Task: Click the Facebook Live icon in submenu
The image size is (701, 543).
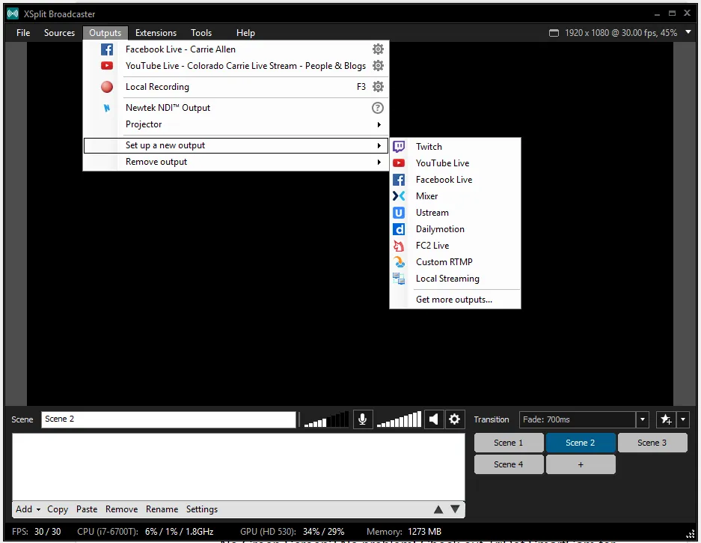Action: pyautogui.click(x=399, y=180)
